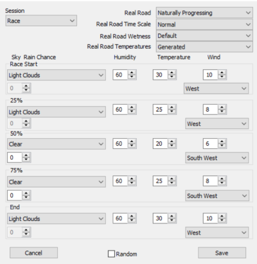This screenshot has width=257, height=264.
Task: Open 50% wind direction South West dropdown
Action: tap(217, 158)
